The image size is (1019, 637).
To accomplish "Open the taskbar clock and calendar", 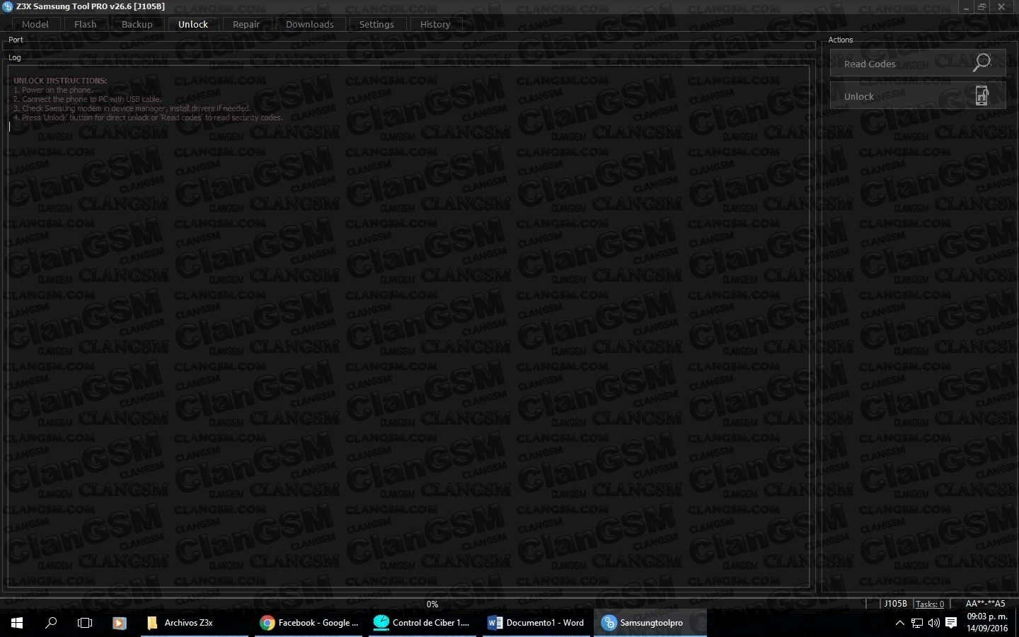I will coord(987,623).
